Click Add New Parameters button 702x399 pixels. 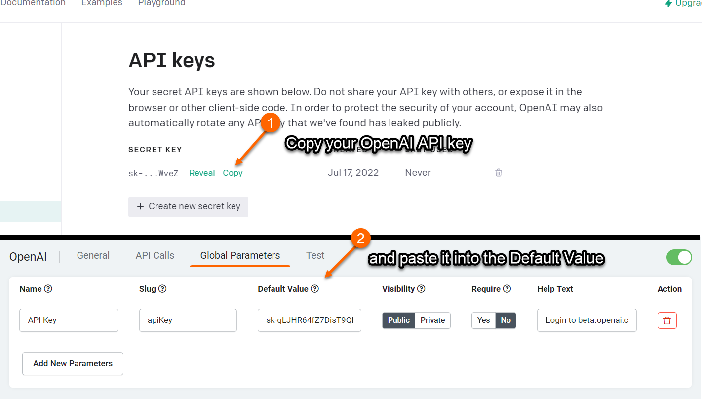point(73,363)
